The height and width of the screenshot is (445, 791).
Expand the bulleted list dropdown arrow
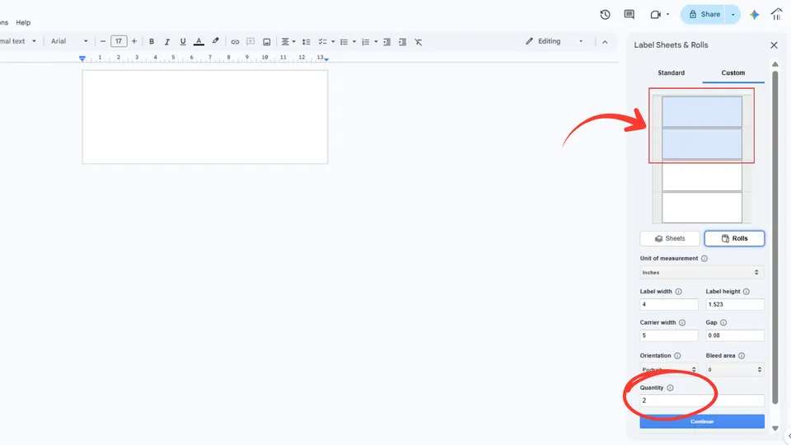point(354,42)
